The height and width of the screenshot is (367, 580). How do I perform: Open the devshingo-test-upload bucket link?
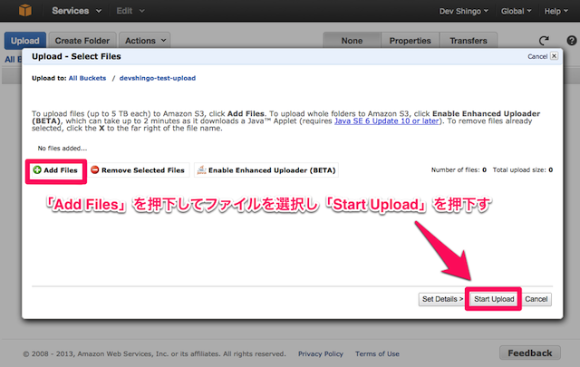click(158, 78)
